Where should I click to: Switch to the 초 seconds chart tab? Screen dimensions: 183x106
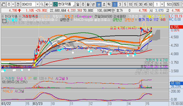104,4
